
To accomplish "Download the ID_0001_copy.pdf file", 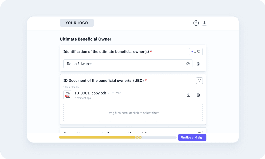I will point(188,95).
